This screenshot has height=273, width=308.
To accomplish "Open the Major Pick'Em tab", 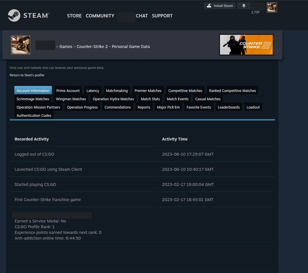I will pyautogui.click(x=168, y=107).
